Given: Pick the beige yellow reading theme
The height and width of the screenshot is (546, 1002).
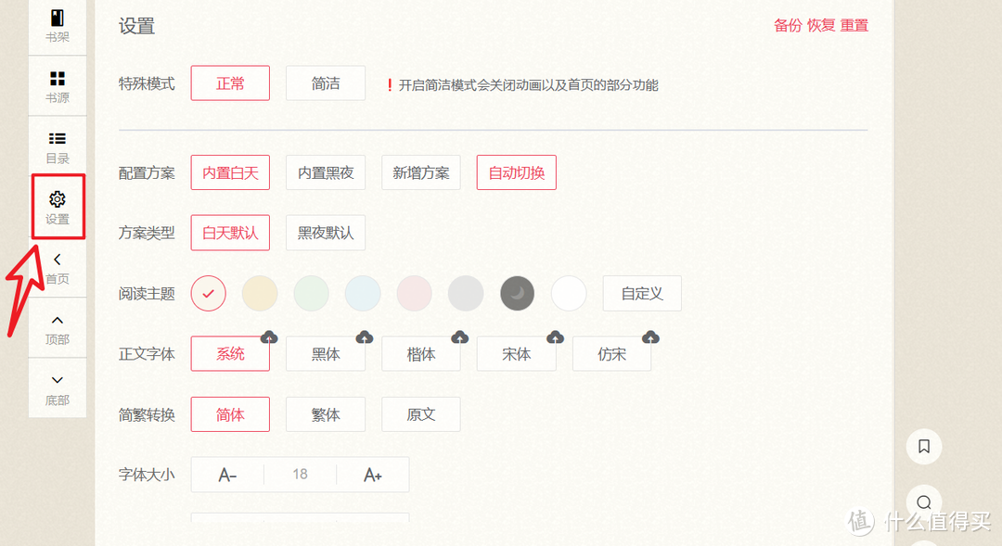Looking at the screenshot, I should 260,293.
